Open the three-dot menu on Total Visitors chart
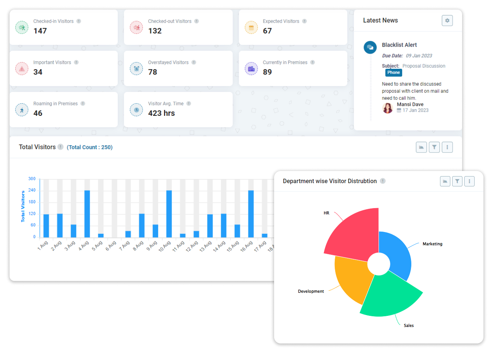The image size is (493, 353). 447,147
